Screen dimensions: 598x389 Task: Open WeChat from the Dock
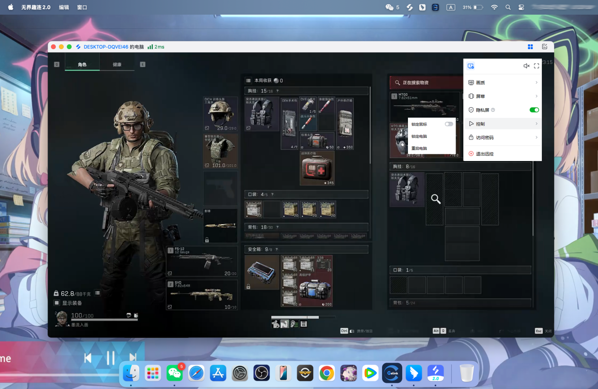tap(174, 373)
